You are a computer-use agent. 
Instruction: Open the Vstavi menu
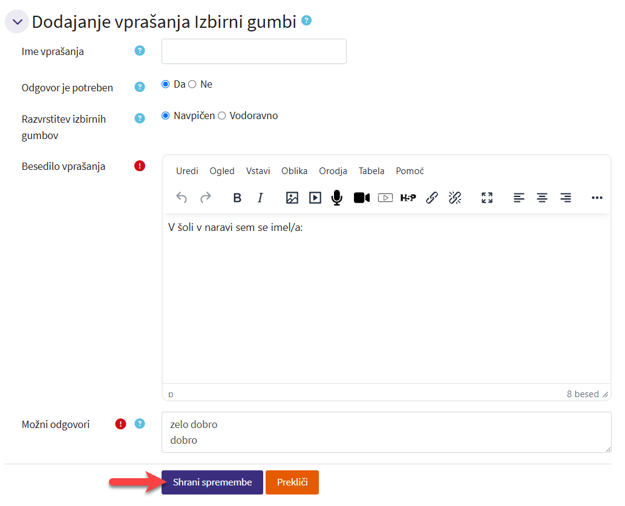click(x=258, y=171)
